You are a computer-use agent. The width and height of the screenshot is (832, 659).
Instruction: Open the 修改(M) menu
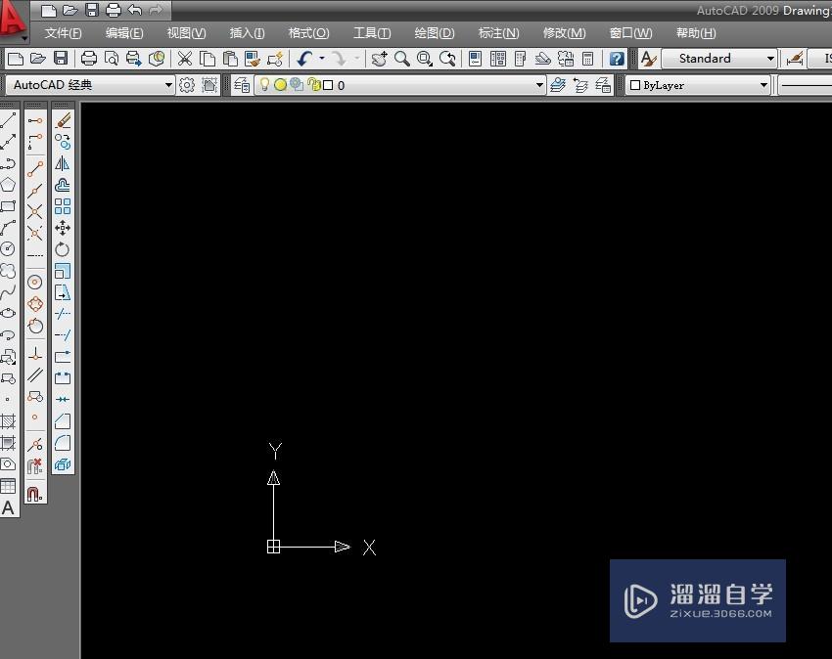[x=565, y=32]
